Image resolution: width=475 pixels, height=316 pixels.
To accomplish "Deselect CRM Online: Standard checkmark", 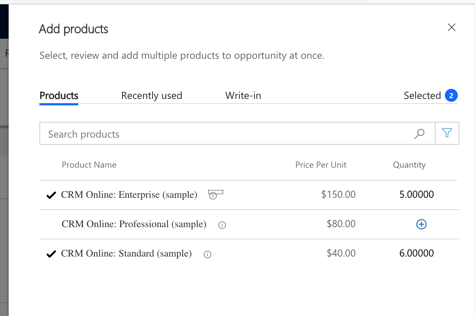I will (x=51, y=254).
